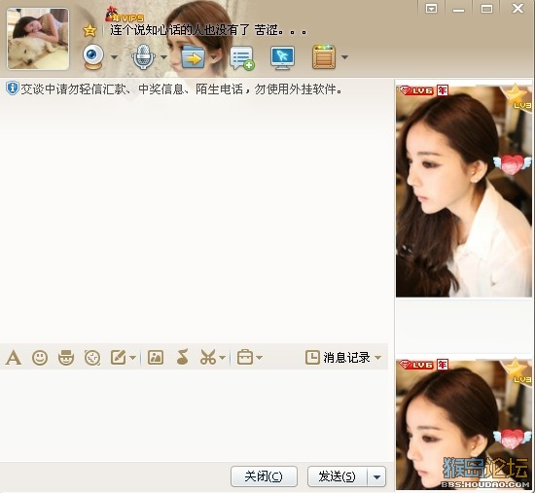Click the 关闭(C) button
The height and width of the screenshot is (493, 535).
pos(264,476)
